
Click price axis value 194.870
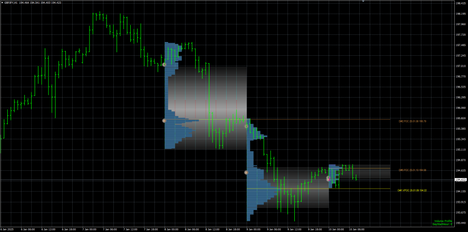pyautogui.click(x=460, y=160)
